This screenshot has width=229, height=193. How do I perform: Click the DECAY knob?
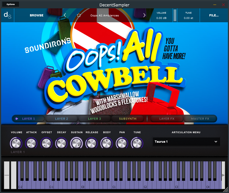[x=61, y=143]
